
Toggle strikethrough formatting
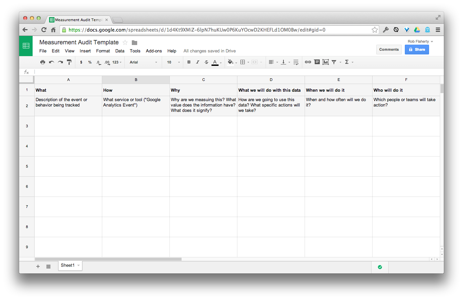206,62
